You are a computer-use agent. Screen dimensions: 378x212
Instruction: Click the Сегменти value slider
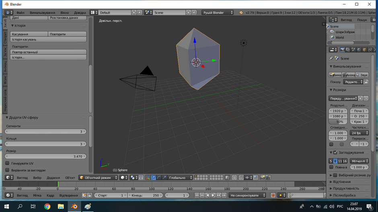(x=45, y=131)
